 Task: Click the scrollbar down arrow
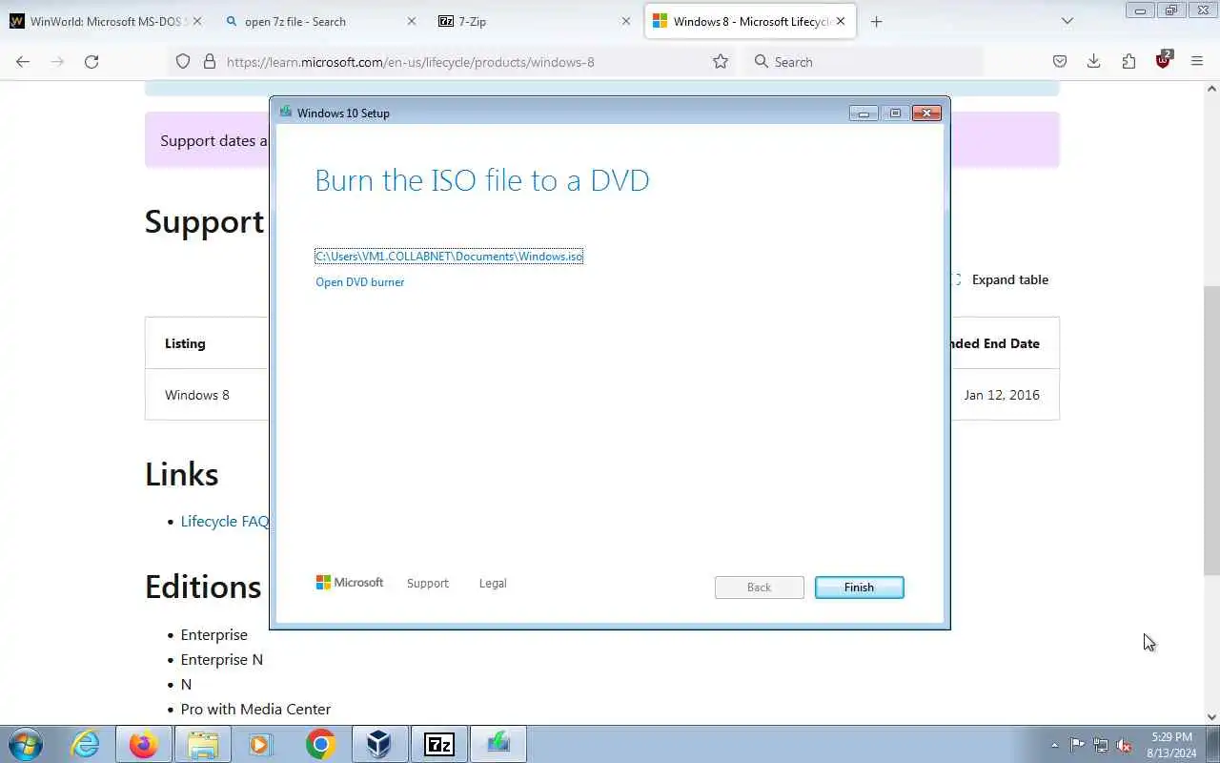1211,717
